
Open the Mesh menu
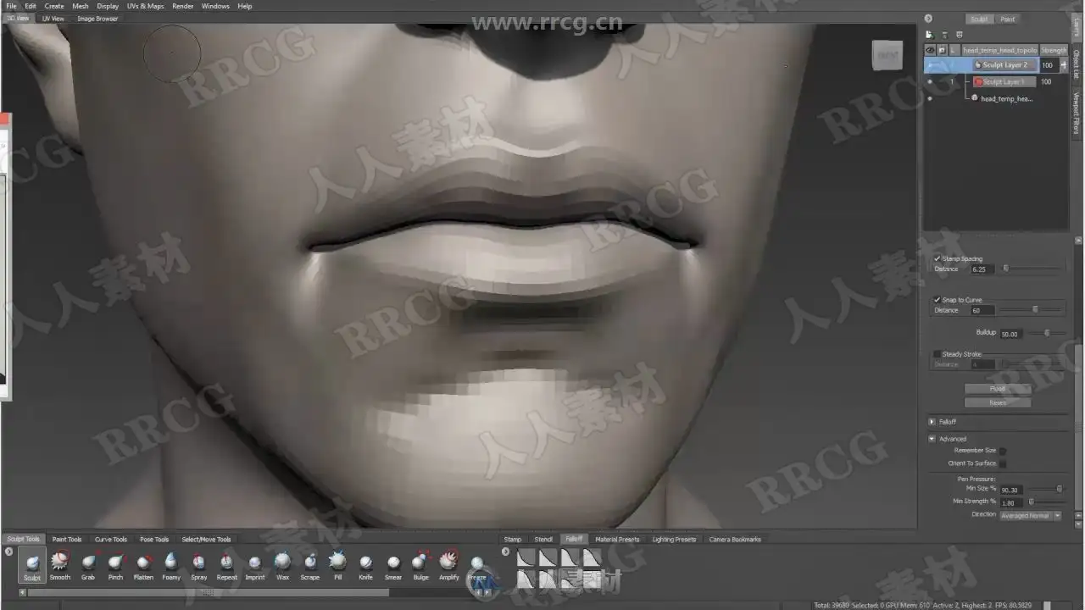(x=81, y=6)
